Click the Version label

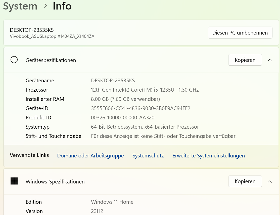pyautogui.click(x=34, y=211)
